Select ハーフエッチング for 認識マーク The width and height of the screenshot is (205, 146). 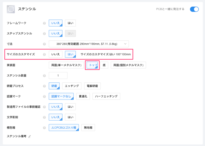point(106,96)
